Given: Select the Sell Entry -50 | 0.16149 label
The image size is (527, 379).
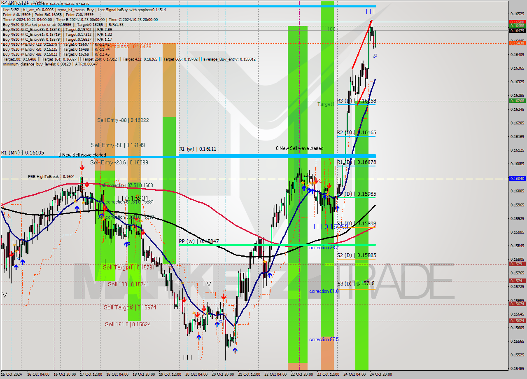Looking at the screenshot, I should 118,145.
